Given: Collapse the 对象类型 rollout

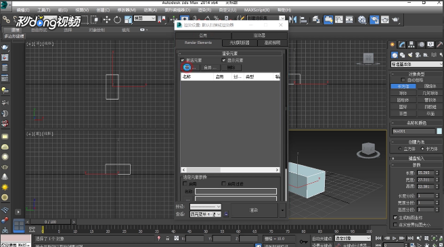Looking at the screenshot, I should pos(416,74).
